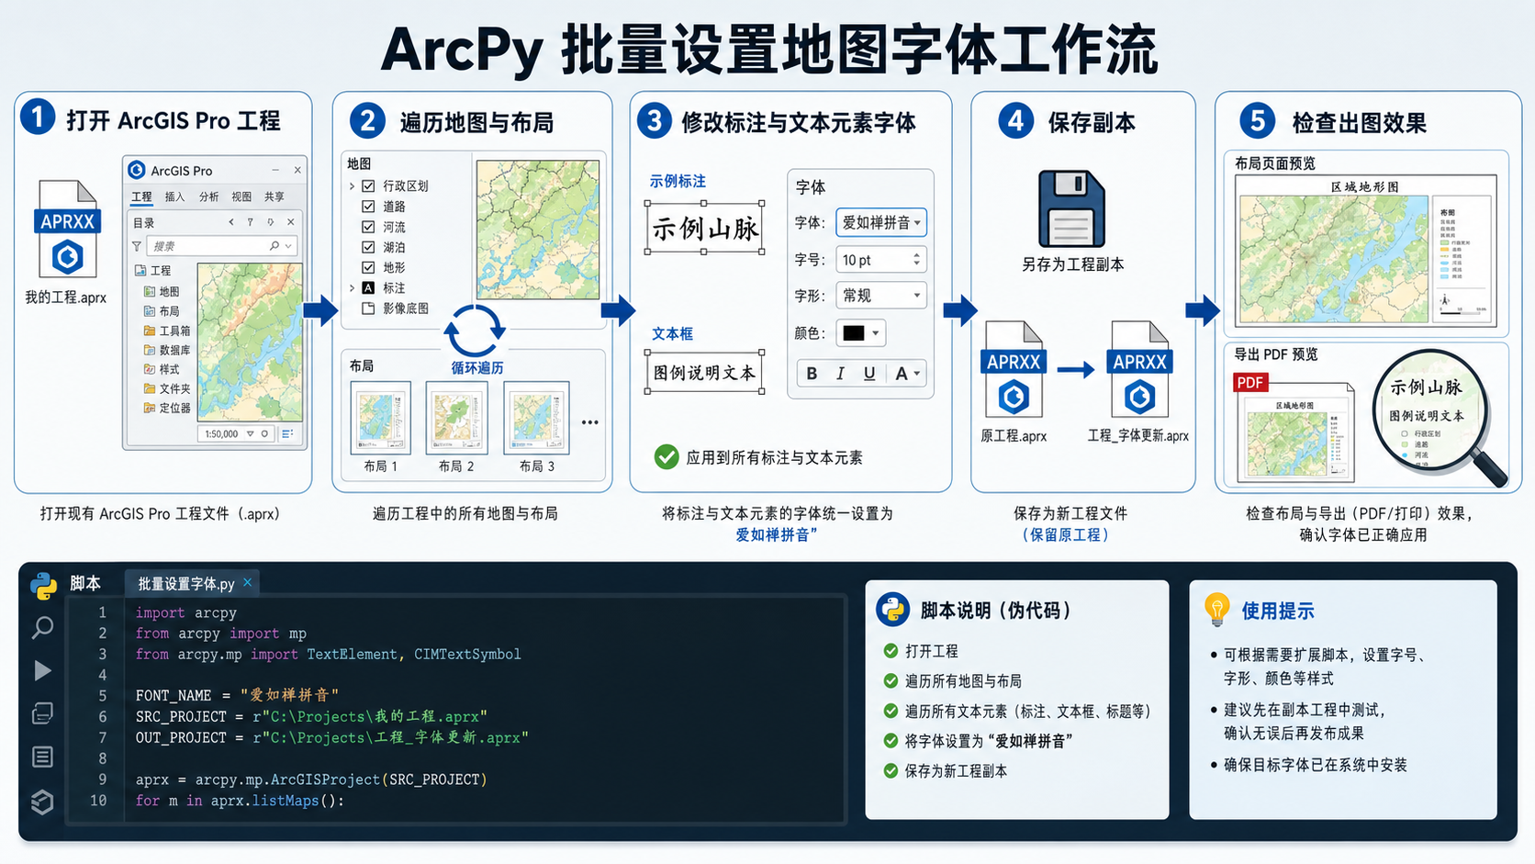Open the 文件夹 item in the catalog
The width and height of the screenshot is (1535, 864).
[x=166, y=388]
